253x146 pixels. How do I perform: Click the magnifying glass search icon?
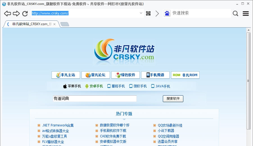pyautogui.click(x=235, y=13)
